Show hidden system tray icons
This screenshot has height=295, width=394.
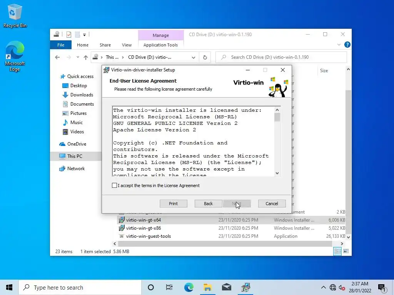(324, 287)
